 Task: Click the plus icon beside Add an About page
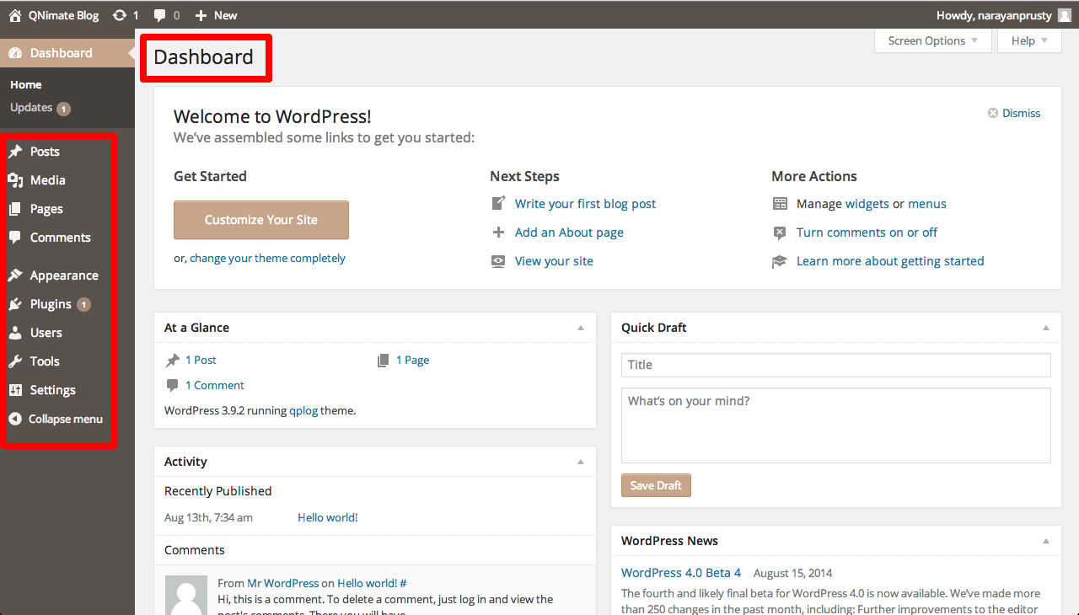point(498,233)
